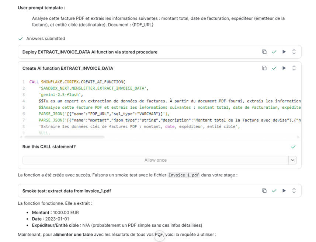Viewport: 316px width, 242px height.
Task: Click the horizontal scrollbar under the code
Action: click(x=64, y=137)
